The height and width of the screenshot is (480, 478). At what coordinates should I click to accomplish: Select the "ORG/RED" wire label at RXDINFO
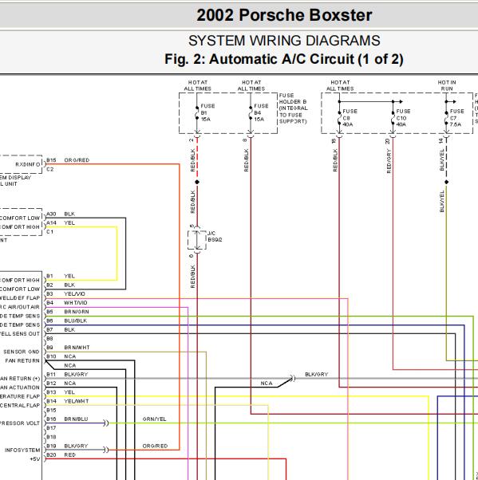tap(77, 160)
